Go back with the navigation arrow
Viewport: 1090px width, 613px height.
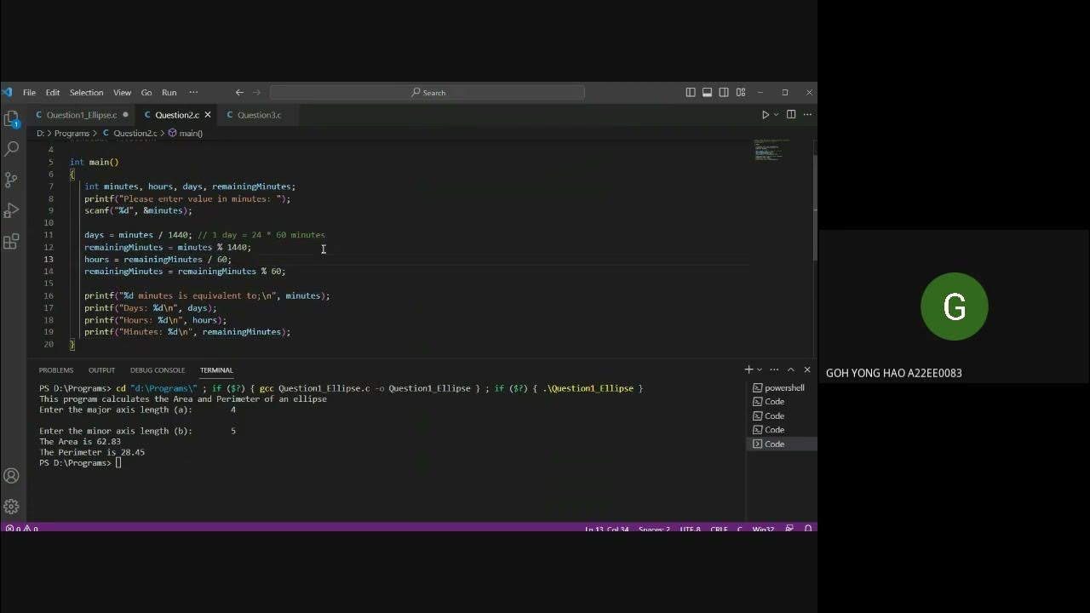pos(239,92)
